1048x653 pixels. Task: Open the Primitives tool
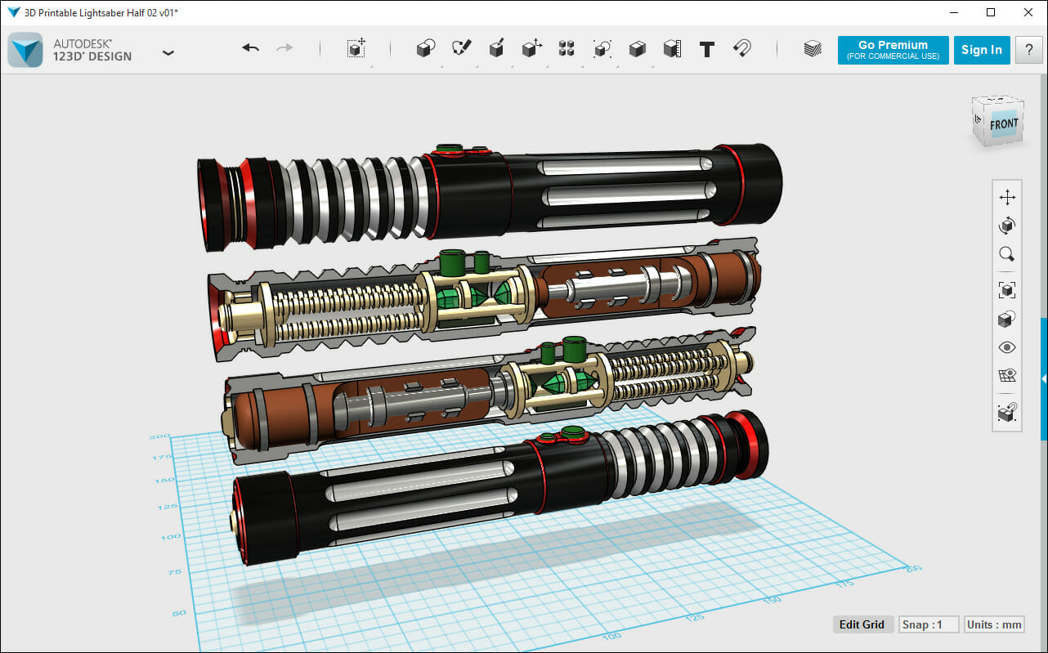424,47
